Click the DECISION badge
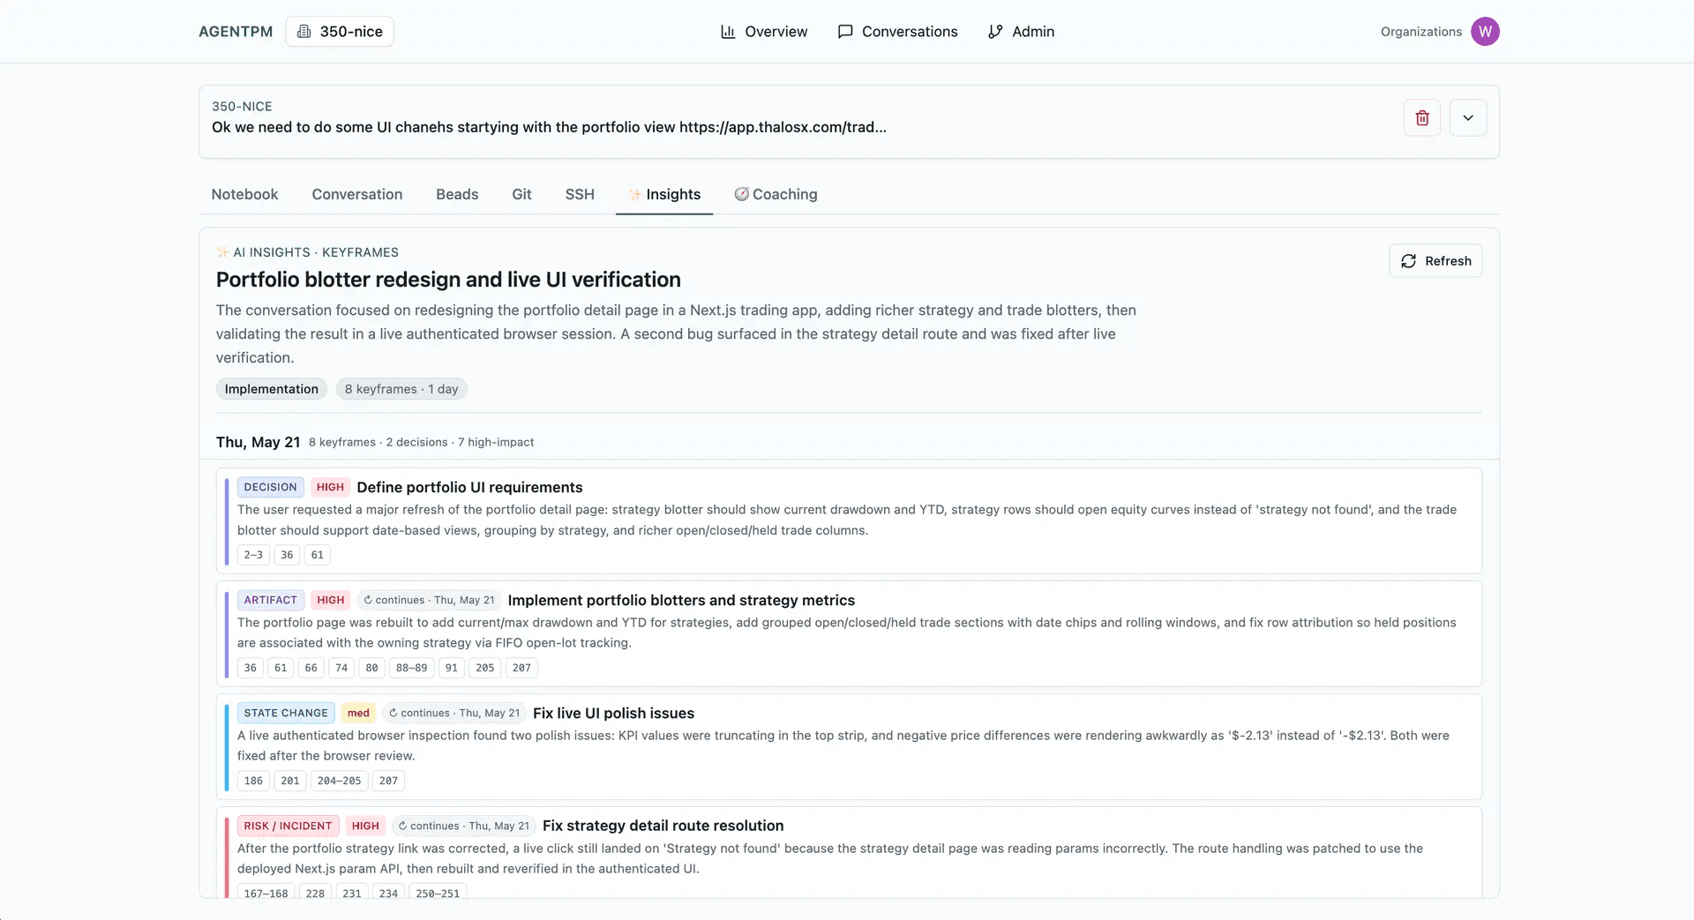The width and height of the screenshot is (1694, 920). point(270,487)
